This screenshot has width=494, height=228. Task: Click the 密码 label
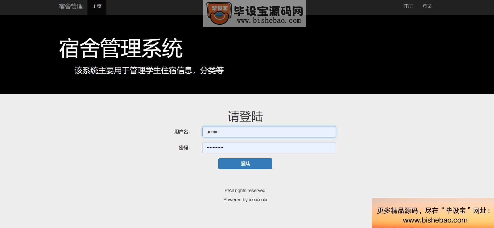coord(184,148)
